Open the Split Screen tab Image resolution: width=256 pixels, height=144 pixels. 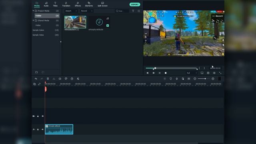[102, 4]
